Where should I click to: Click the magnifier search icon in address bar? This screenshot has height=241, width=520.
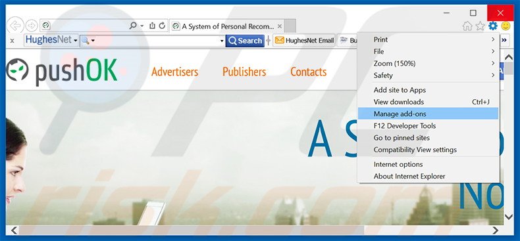(x=133, y=26)
